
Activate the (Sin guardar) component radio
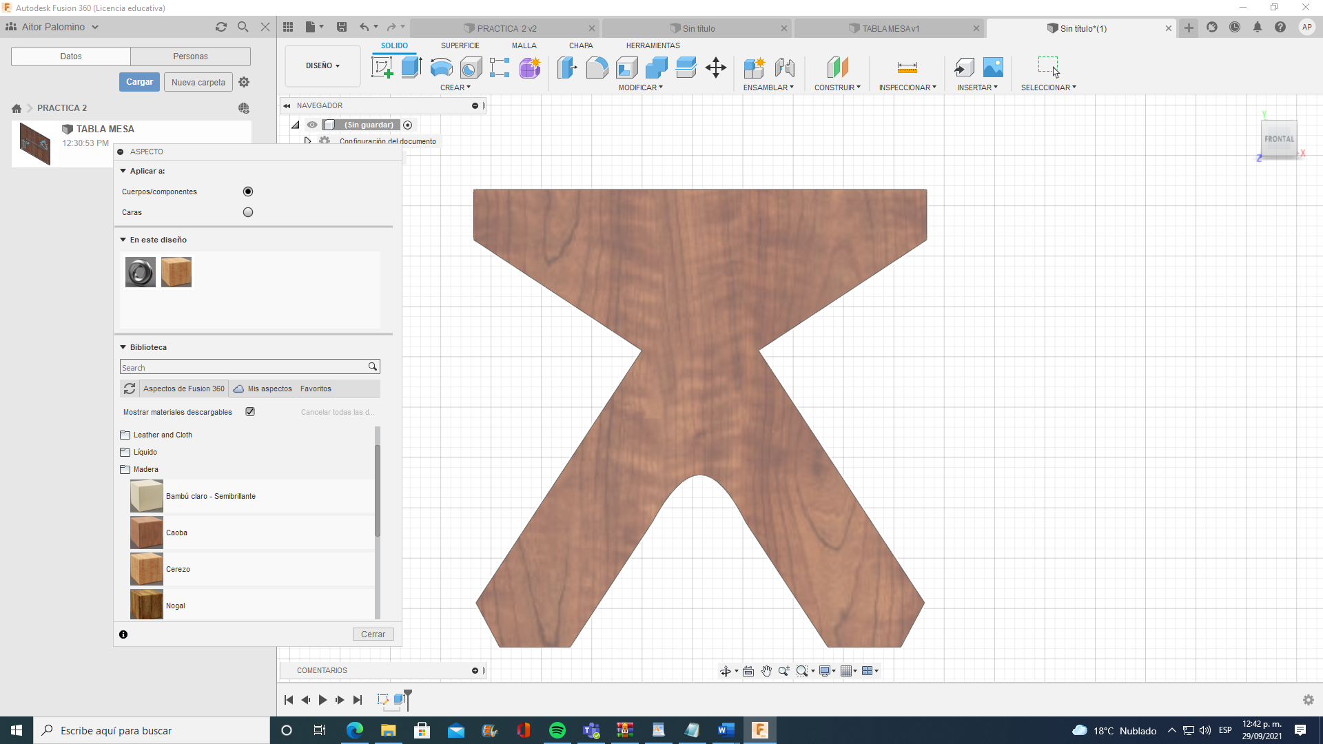point(408,125)
